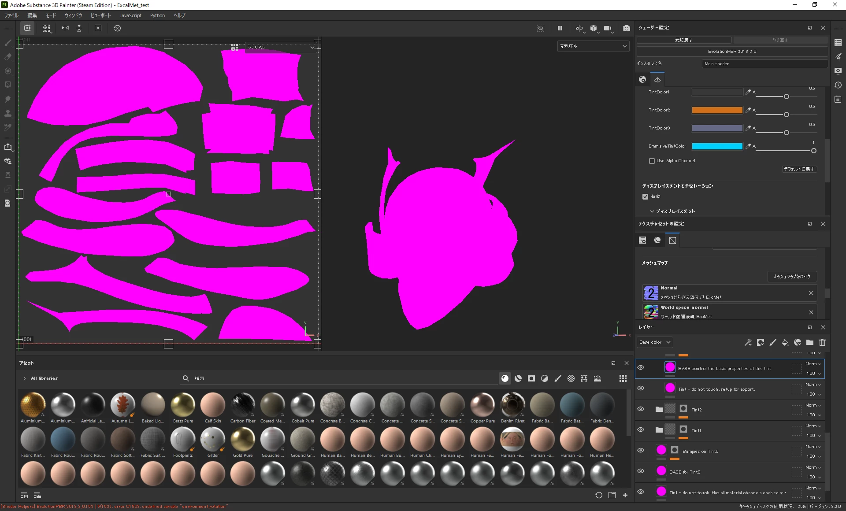The image size is (846, 511).
Task: Select the Polygon Fill tool
Action: 7,85
